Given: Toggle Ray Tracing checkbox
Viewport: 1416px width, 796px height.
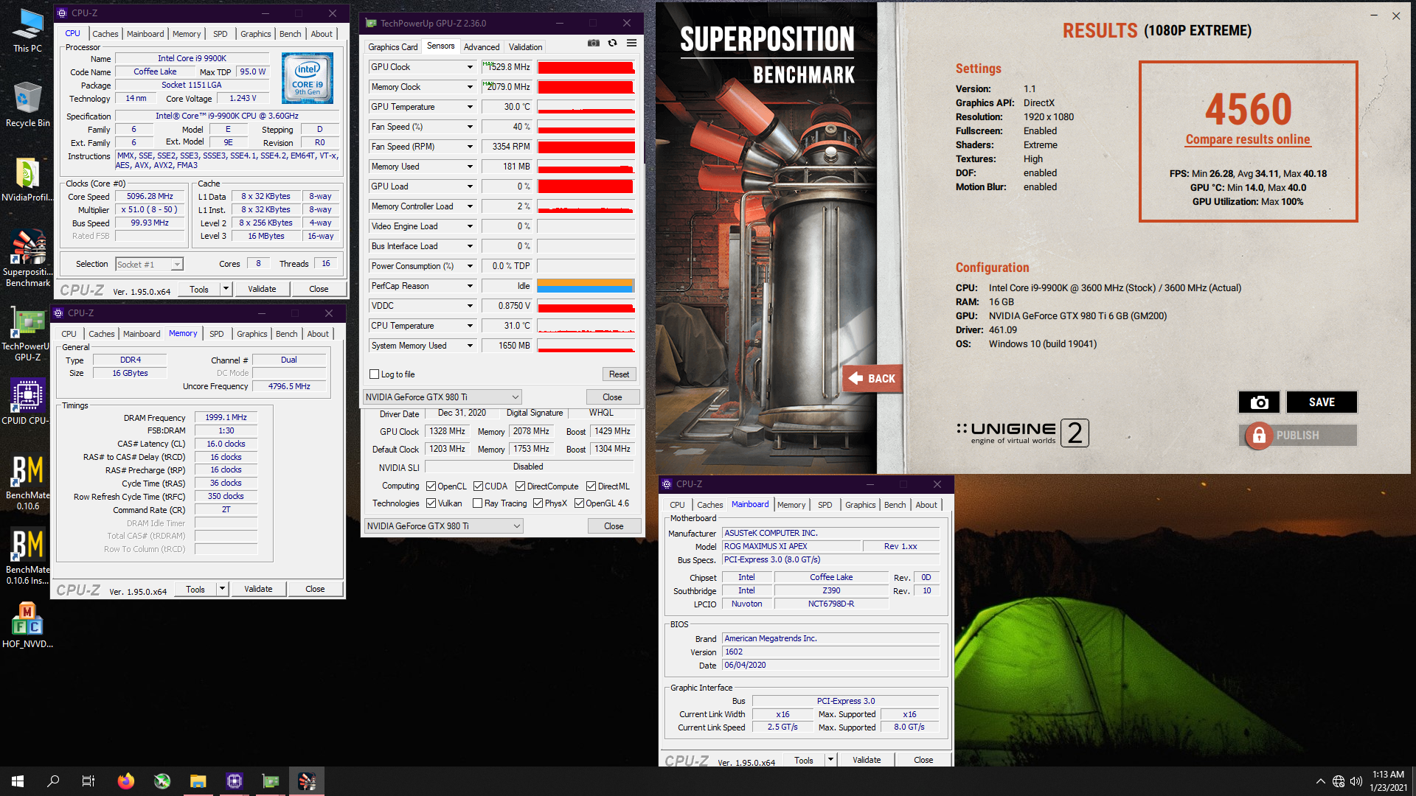Looking at the screenshot, I should point(477,503).
